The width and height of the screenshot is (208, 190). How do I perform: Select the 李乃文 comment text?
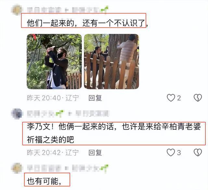point(114,133)
